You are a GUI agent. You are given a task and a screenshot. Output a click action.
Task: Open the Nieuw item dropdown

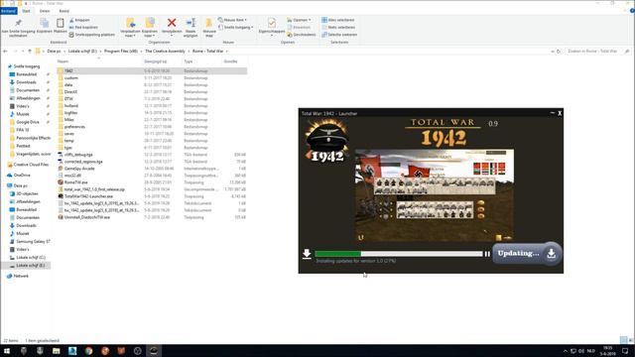232,20
